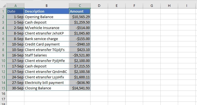This screenshot has height=105, width=197.
Task: Select the -$155.00 amount cell
Action: click(x=80, y=39)
